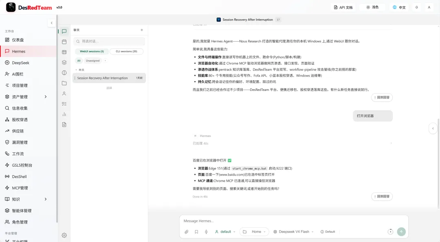This screenshot has height=242, width=440.
Task: Open the bar chart insights icon in inner sidebar
Action: 64,114
